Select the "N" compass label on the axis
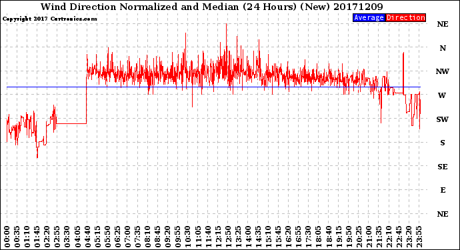Viewport: 460px width, 250px height. point(443,48)
